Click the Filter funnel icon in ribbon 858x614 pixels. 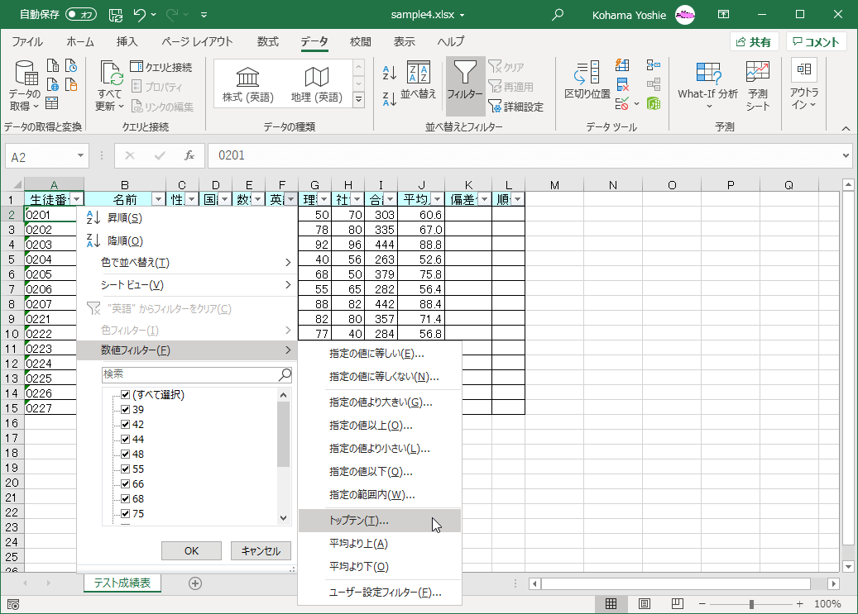(x=465, y=74)
